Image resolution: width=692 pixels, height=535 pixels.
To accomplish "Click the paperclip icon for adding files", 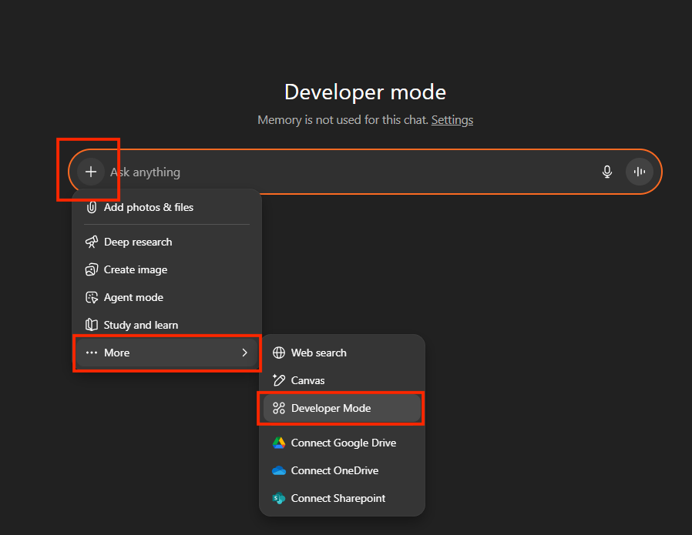I will click(x=92, y=207).
